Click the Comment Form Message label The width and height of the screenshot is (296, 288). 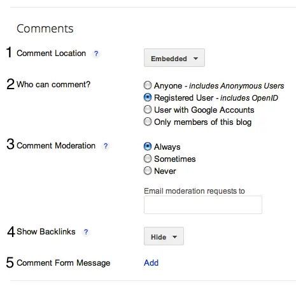(64, 263)
